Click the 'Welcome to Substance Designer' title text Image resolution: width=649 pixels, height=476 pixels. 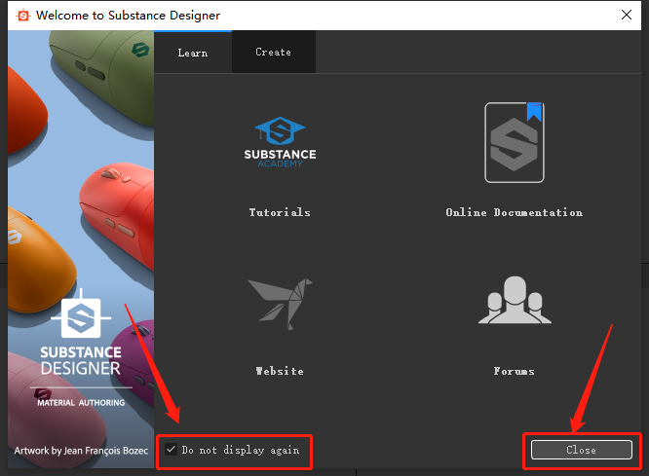point(128,16)
